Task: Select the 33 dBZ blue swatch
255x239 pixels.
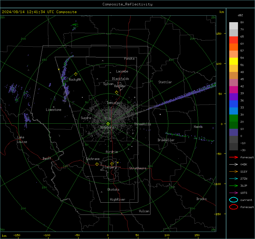Action: [x=233, y=104]
